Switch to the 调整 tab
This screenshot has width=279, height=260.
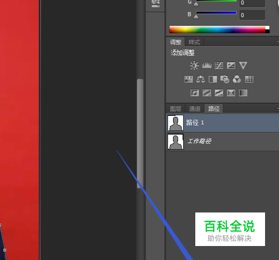(x=175, y=42)
